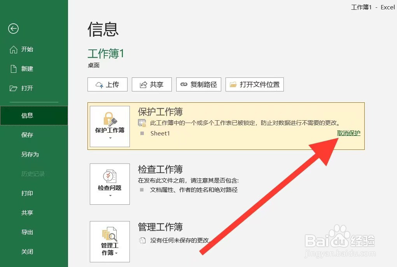Click 保存 to save the workbook

26,135
